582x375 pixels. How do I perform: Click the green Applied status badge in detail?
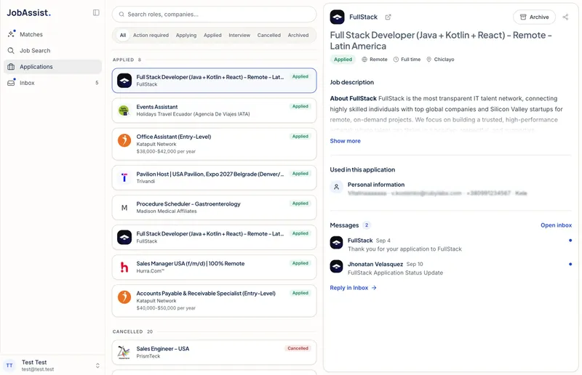[343, 60]
